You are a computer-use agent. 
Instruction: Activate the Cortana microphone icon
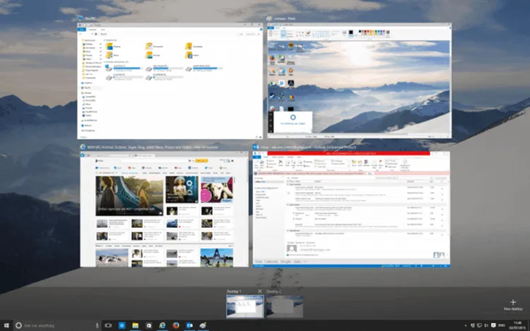(x=97, y=325)
